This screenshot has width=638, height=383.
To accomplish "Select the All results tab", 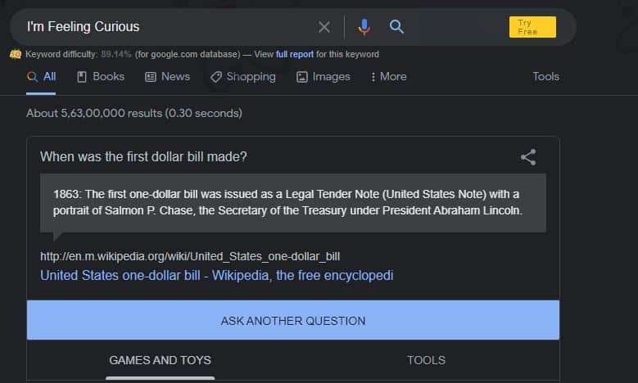I will [x=41, y=76].
